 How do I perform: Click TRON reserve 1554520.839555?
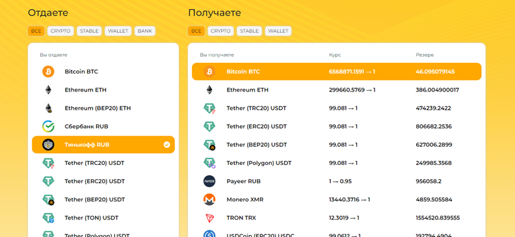(x=438, y=218)
